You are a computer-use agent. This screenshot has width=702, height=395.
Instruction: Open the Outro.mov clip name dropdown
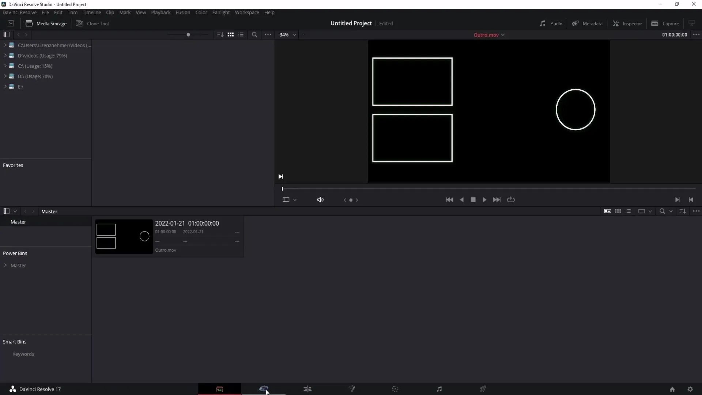[x=489, y=35]
